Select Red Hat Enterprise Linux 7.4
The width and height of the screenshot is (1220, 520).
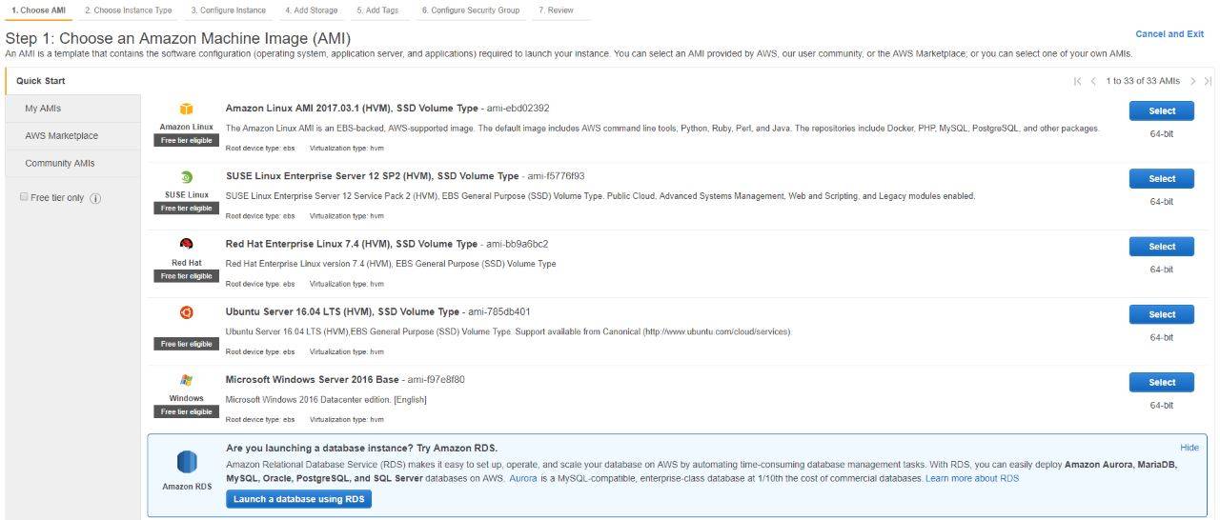tap(1161, 246)
